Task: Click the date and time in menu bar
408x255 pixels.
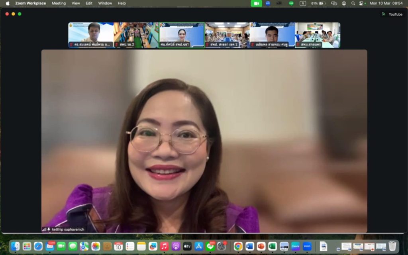Action: click(x=386, y=3)
